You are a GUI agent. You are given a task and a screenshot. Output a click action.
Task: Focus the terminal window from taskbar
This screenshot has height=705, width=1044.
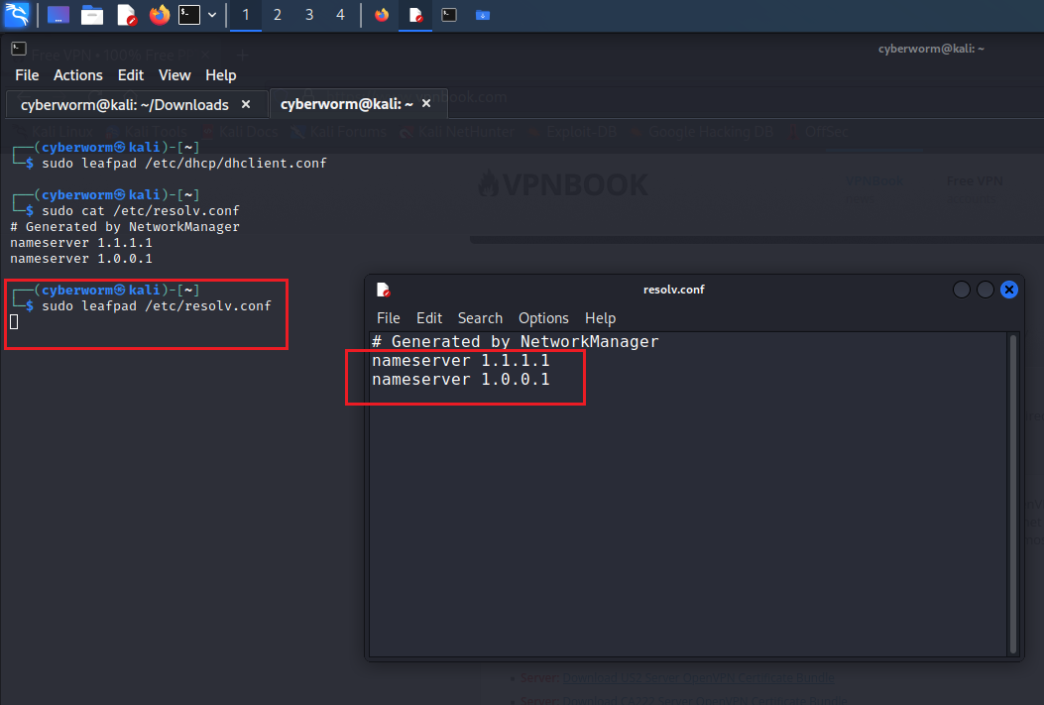pyautogui.click(x=449, y=15)
